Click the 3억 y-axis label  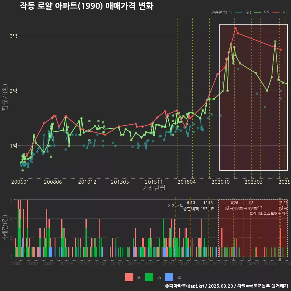[x=13, y=36]
